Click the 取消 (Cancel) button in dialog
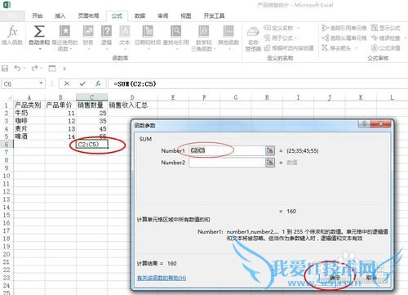 pos(371,278)
